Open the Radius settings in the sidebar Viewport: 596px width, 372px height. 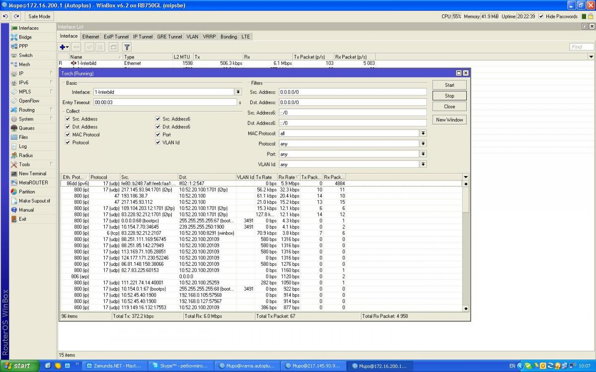pyautogui.click(x=26, y=155)
